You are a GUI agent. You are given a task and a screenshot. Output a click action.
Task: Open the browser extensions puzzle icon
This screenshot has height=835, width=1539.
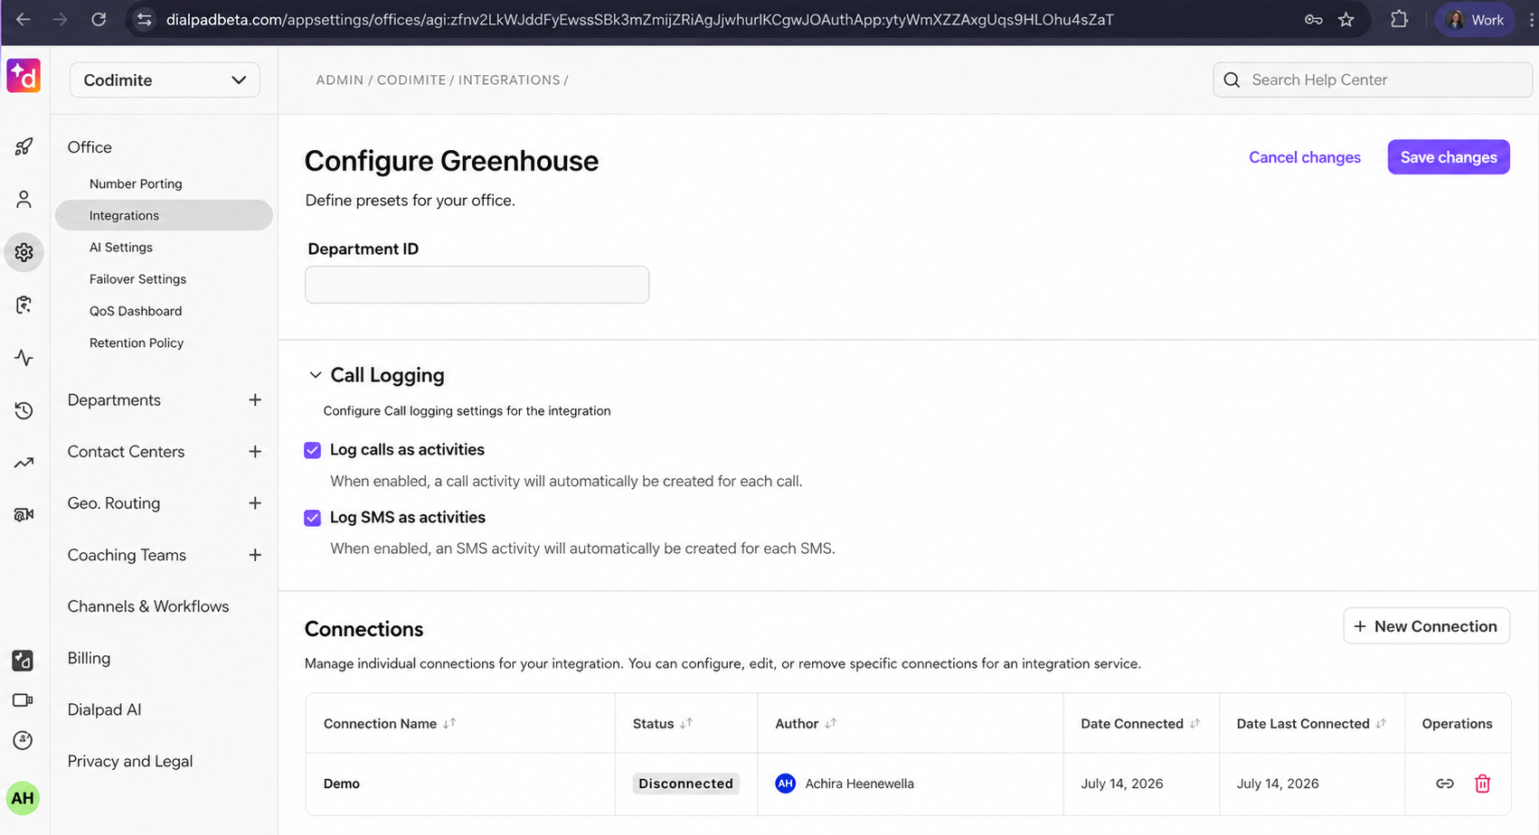coord(1399,19)
